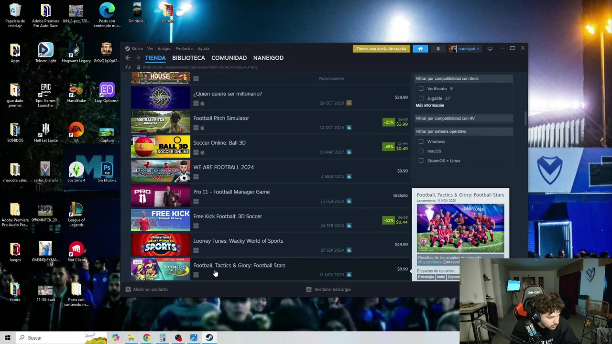Open Papelera de reciclaje desktop icon
The image size is (612, 344).
click(15, 16)
